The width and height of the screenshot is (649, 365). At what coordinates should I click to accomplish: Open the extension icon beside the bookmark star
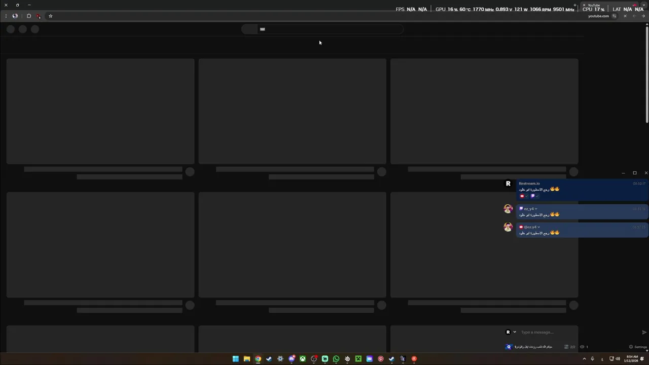38,16
